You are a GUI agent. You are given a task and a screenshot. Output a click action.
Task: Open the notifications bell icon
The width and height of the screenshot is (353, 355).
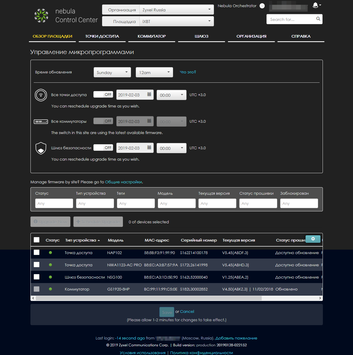[x=315, y=5]
